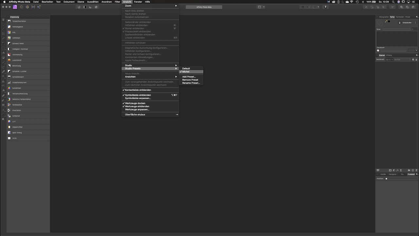
Task: Click Add Preset... in submenu
Action: point(191,77)
